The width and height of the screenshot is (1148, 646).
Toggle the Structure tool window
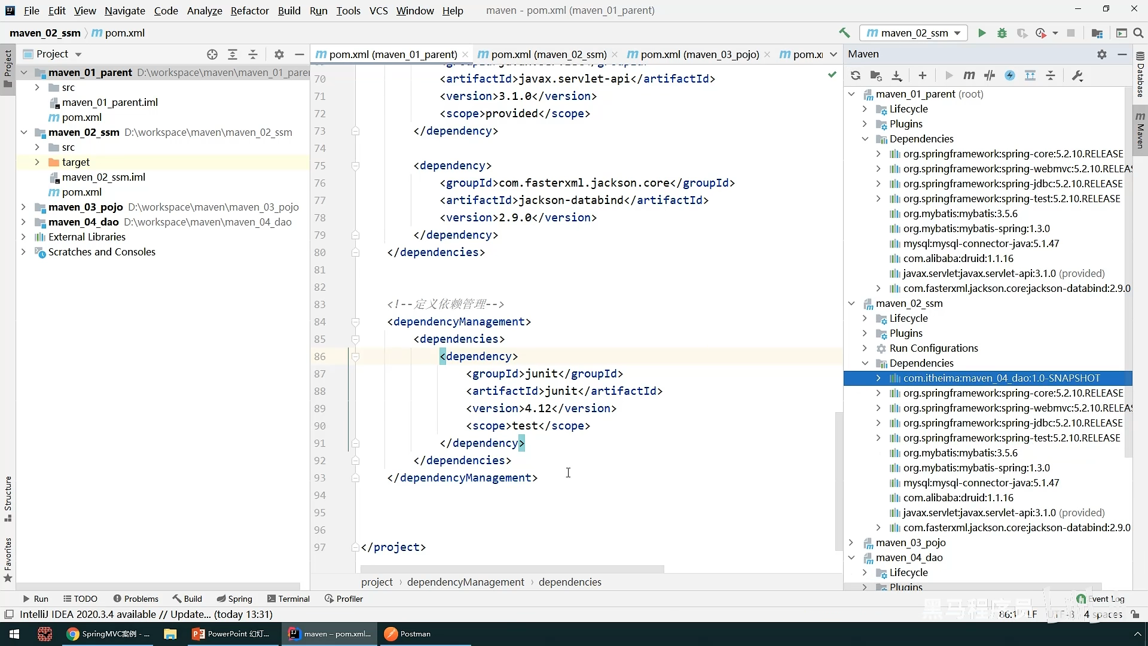(x=8, y=498)
